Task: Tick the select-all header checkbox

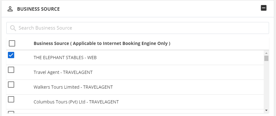Action: coord(12,43)
